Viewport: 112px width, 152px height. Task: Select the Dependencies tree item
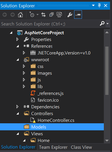click(45, 107)
